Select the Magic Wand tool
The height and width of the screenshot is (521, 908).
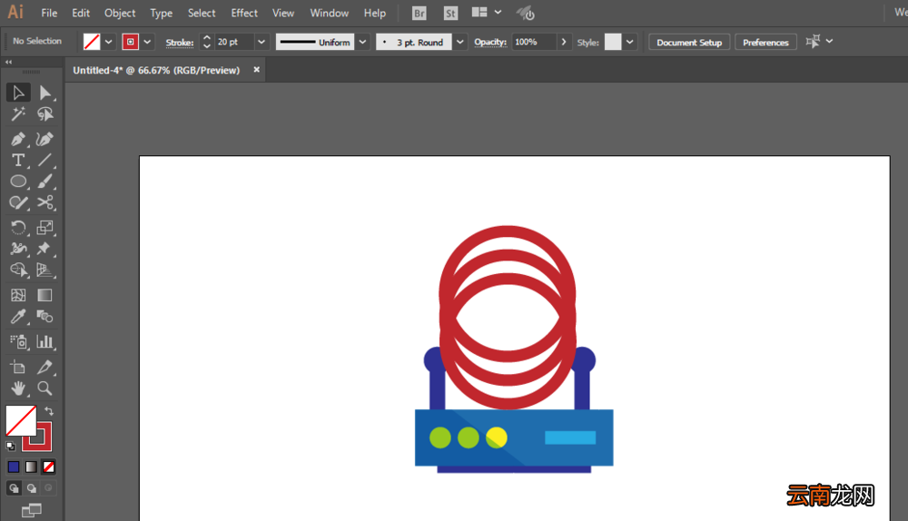coord(18,114)
